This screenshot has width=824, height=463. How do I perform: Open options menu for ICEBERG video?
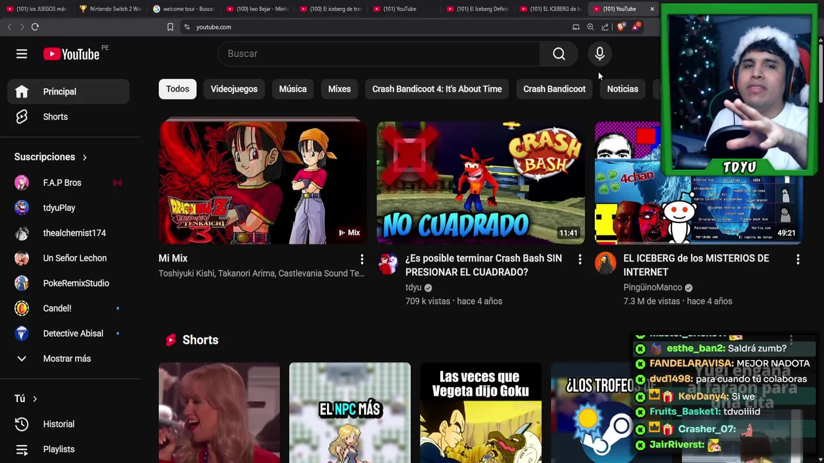pos(798,259)
